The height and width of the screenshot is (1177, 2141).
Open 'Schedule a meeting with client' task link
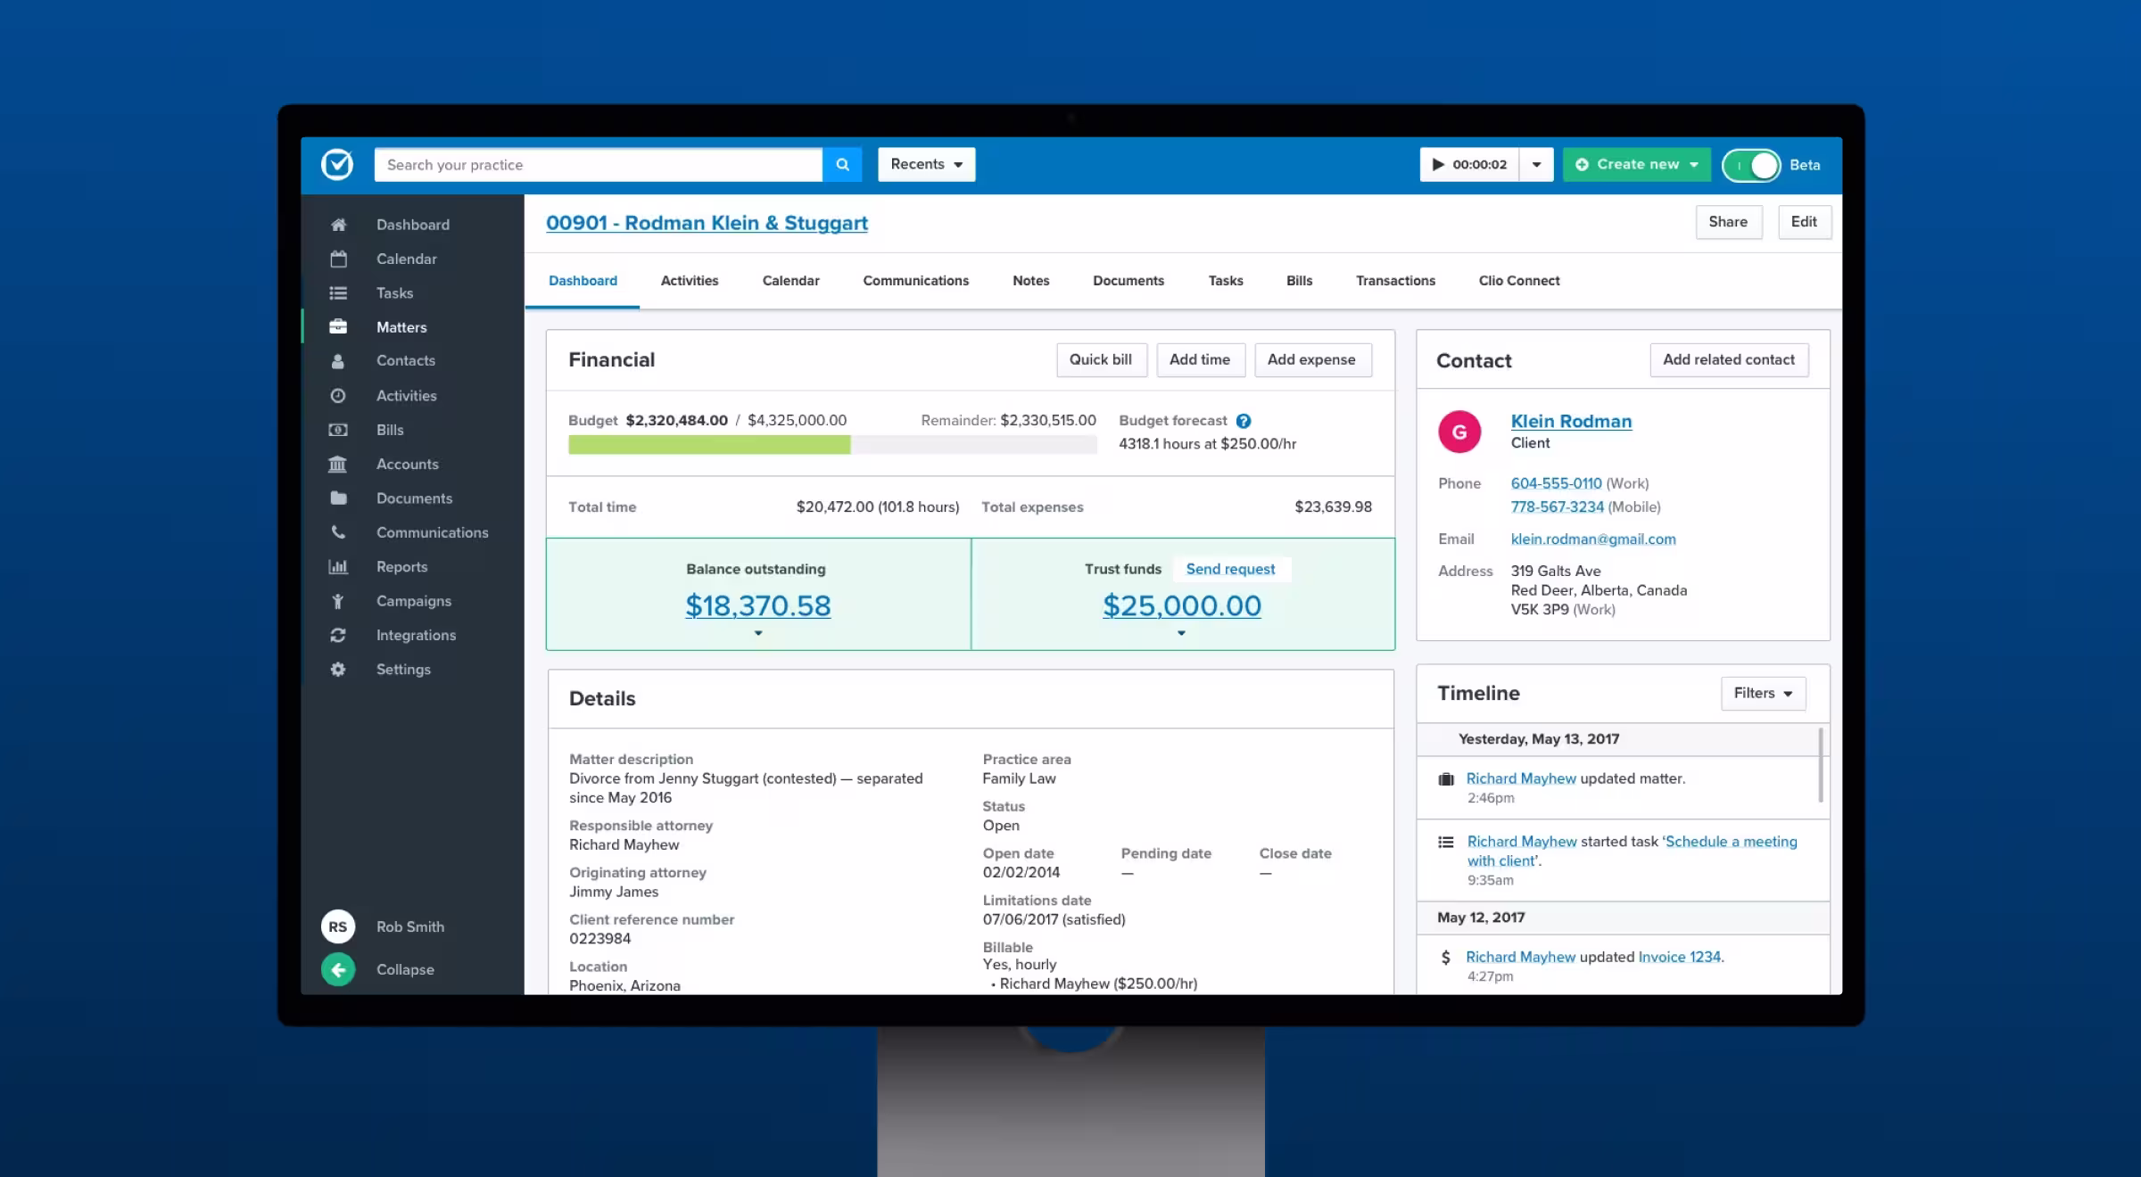click(1633, 851)
